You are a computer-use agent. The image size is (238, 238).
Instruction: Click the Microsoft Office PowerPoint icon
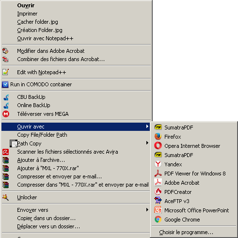[x=158, y=210]
